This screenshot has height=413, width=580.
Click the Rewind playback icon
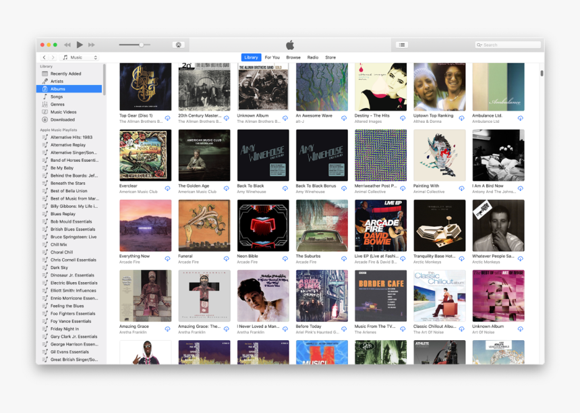tap(67, 45)
